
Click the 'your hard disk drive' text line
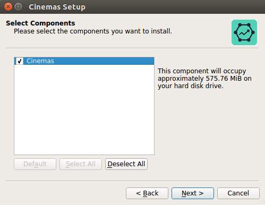coord(191,86)
